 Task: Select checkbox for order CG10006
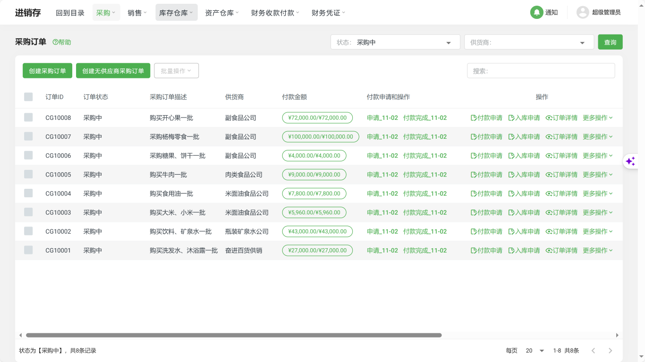[x=28, y=155]
